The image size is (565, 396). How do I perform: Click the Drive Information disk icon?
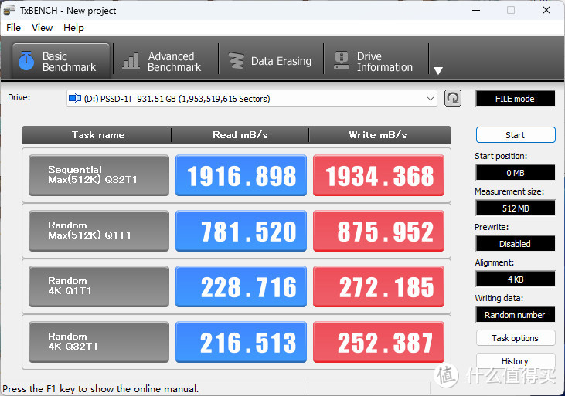[341, 60]
